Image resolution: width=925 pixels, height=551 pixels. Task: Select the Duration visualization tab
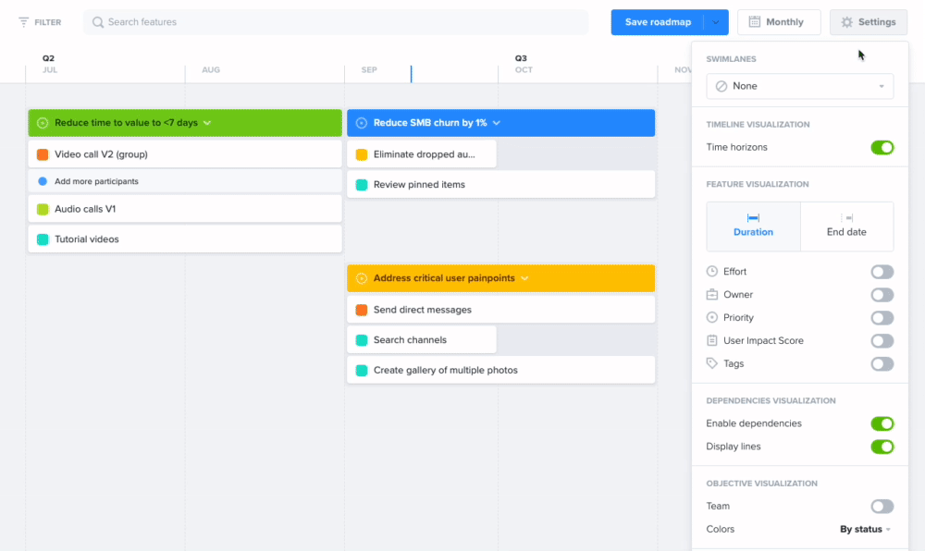[x=753, y=227]
